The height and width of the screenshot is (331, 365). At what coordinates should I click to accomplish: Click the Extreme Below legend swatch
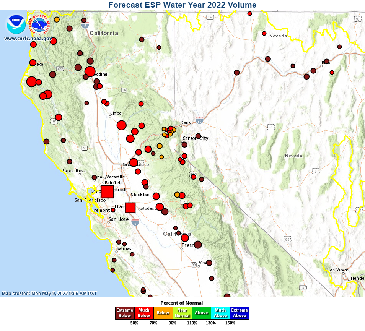coord(125,313)
